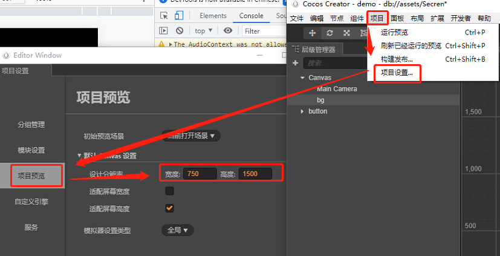Click the console Filter input field
The height and width of the screenshot is (256, 500).
point(264,31)
